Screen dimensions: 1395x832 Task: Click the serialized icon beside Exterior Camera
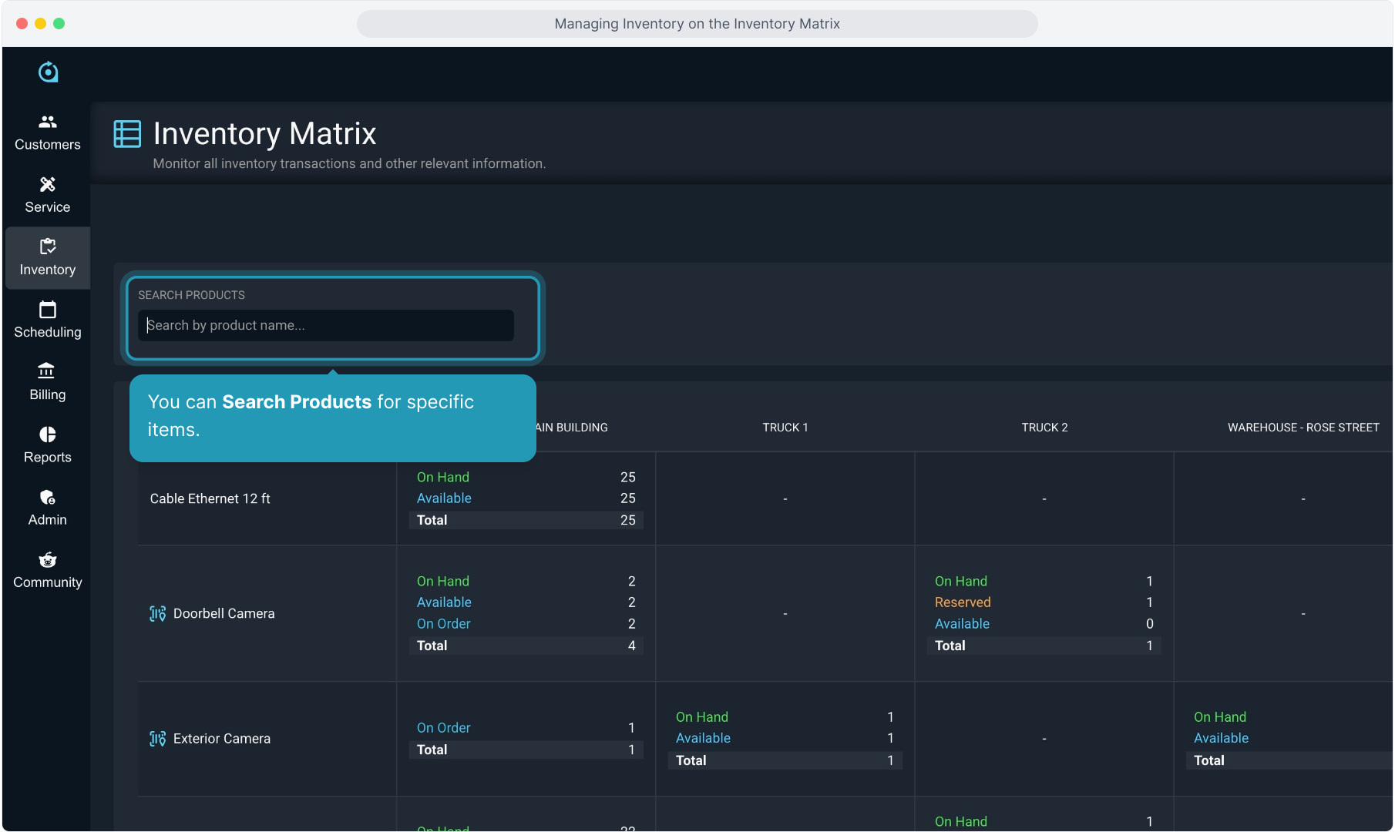(157, 739)
